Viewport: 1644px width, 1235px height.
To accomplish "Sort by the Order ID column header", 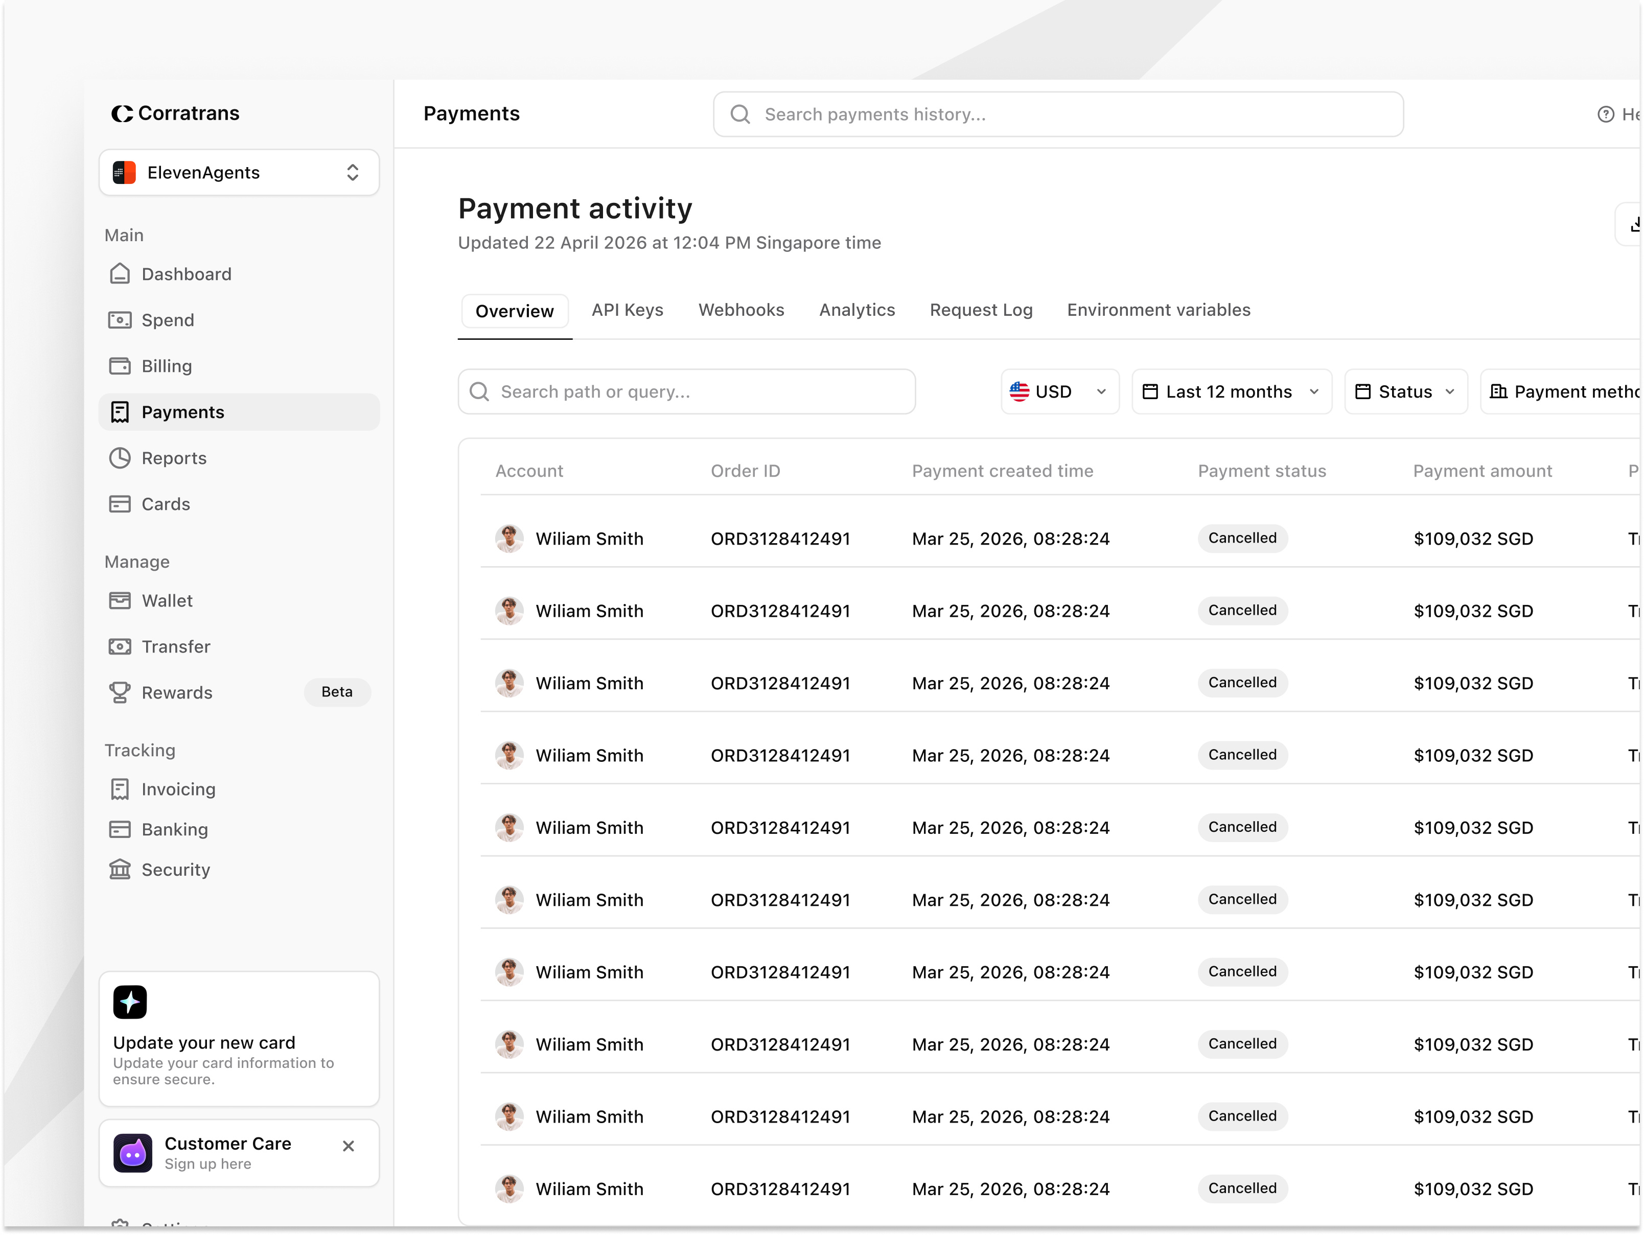I will click(746, 471).
